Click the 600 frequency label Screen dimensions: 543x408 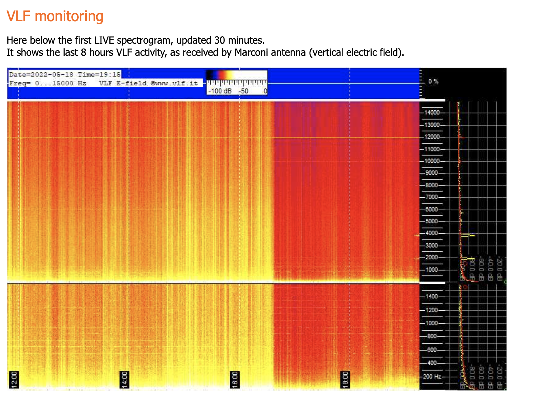(432, 350)
